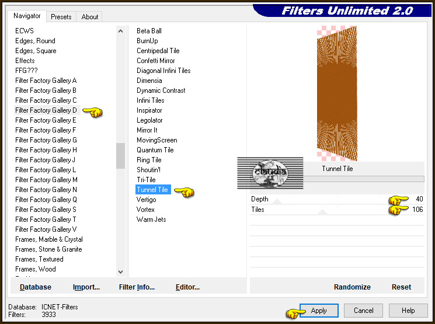Select Filter Factory Gallery Q
This screenshot has height=324, width=435.
(46, 200)
